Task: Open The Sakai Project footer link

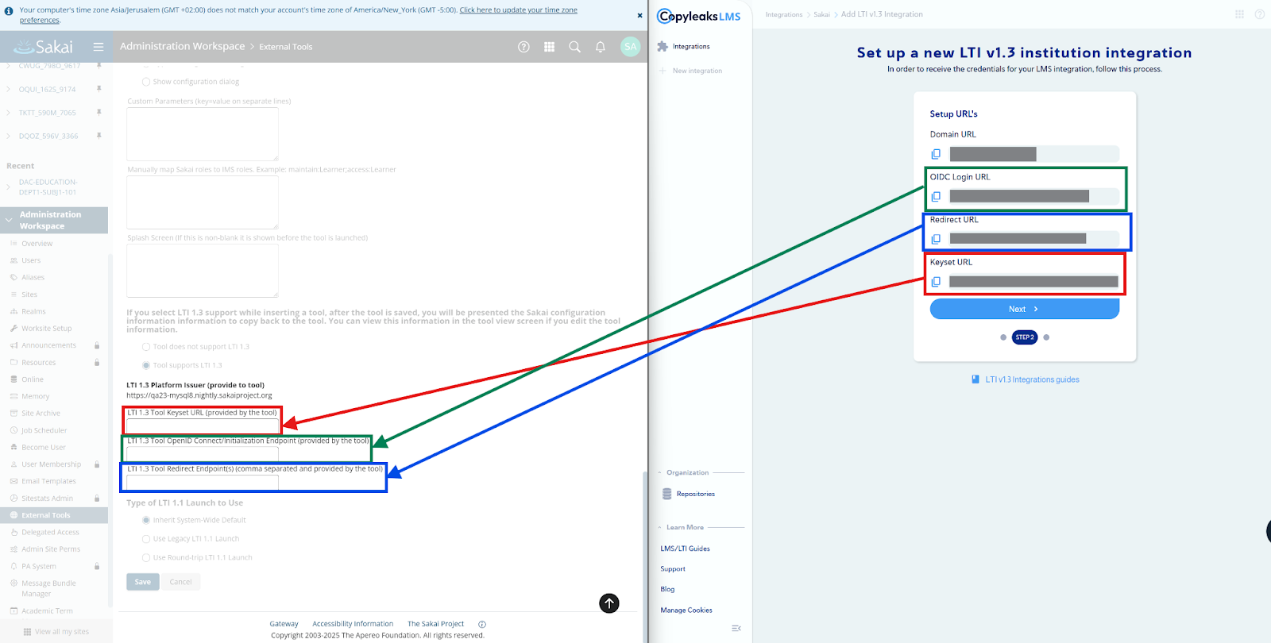Action: coord(435,624)
